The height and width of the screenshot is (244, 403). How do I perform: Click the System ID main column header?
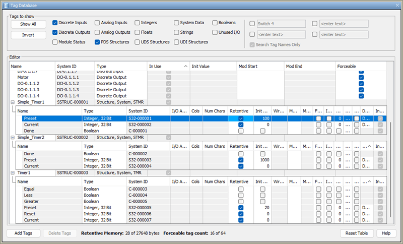pos(75,67)
